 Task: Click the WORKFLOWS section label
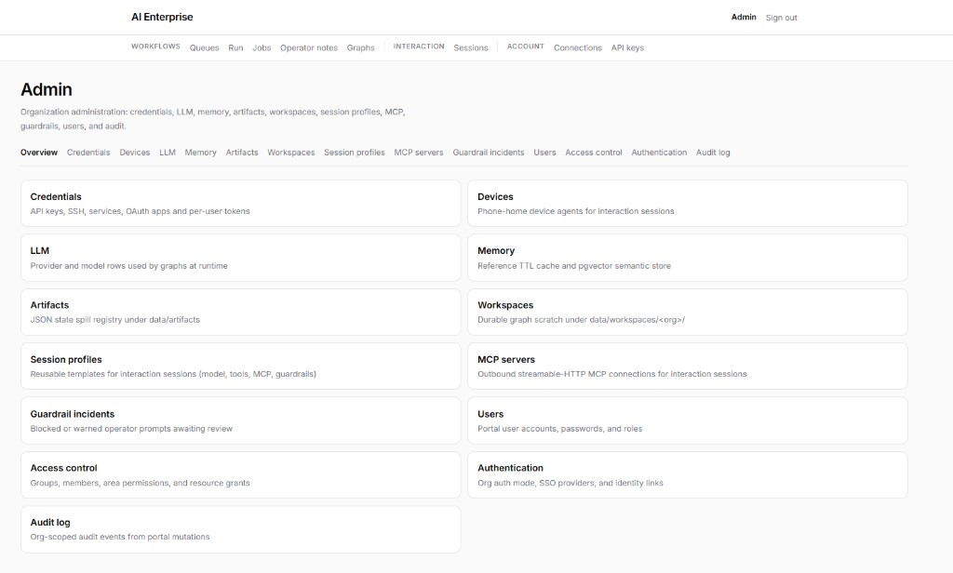click(x=155, y=47)
